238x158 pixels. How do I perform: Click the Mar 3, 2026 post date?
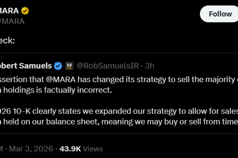pos(34,149)
